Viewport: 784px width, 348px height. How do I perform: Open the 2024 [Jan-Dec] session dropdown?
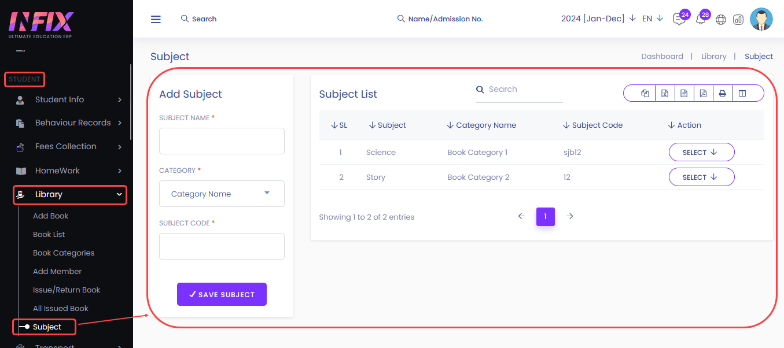pos(598,18)
